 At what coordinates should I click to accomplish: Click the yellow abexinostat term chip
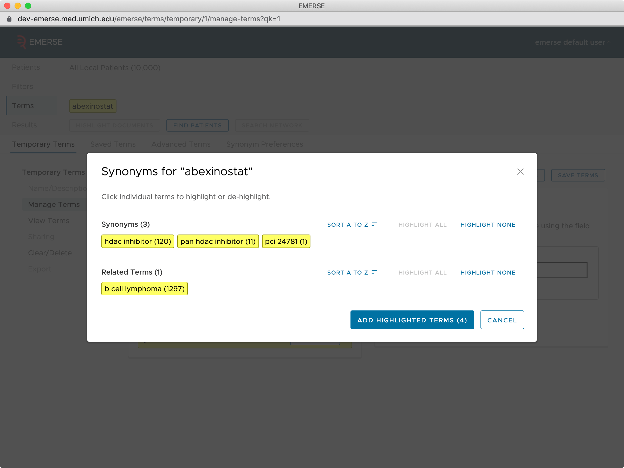coord(93,106)
